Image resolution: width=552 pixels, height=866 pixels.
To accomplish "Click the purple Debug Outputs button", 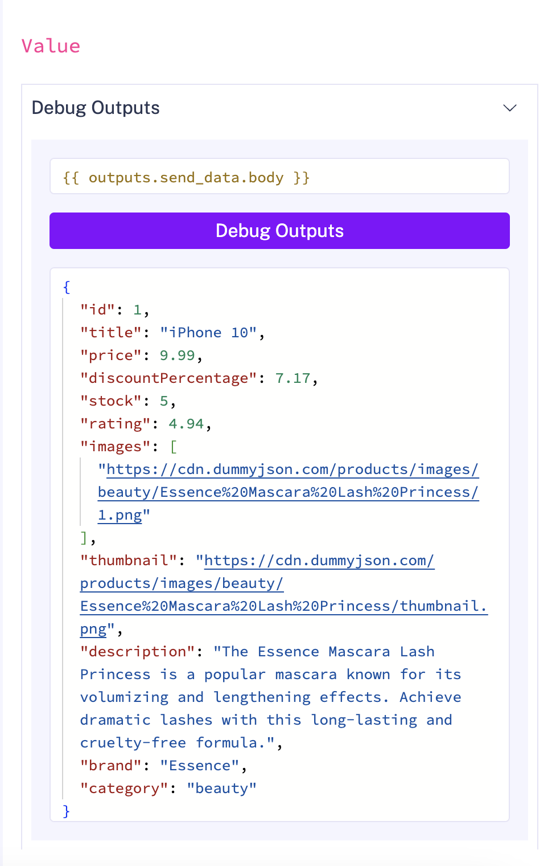I will pos(279,231).
